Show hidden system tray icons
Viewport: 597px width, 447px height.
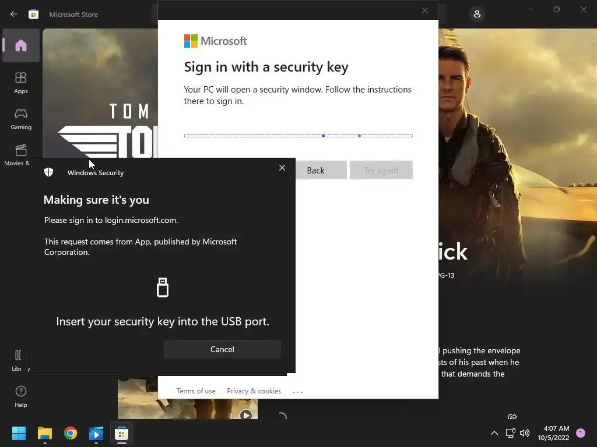[x=494, y=433]
